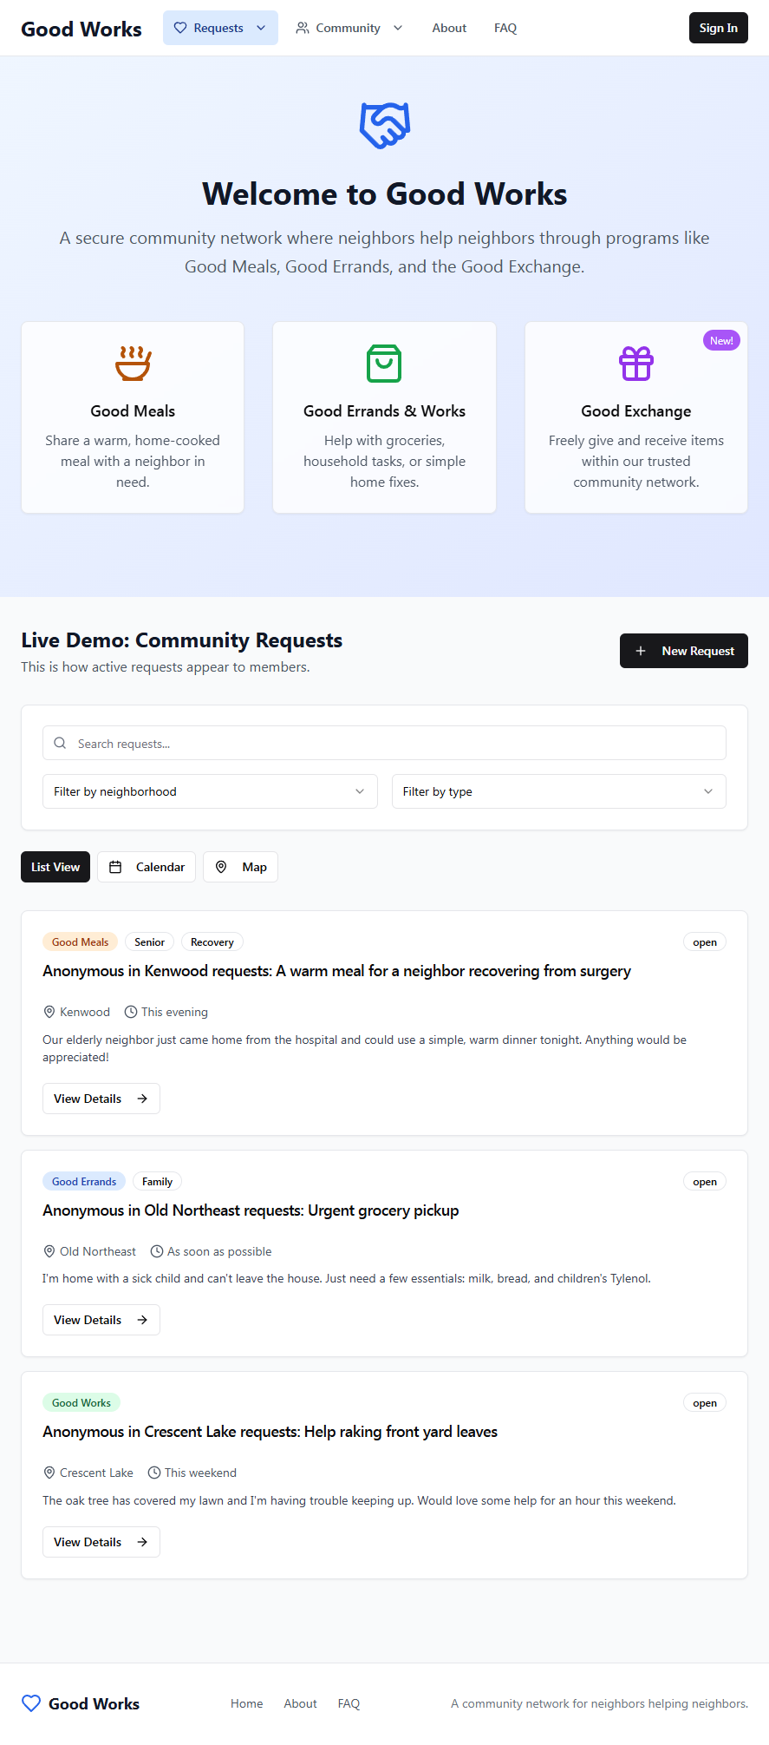The width and height of the screenshot is (769, 1745).
Task: Switch to List View
Action: click(x=55, y=867)
